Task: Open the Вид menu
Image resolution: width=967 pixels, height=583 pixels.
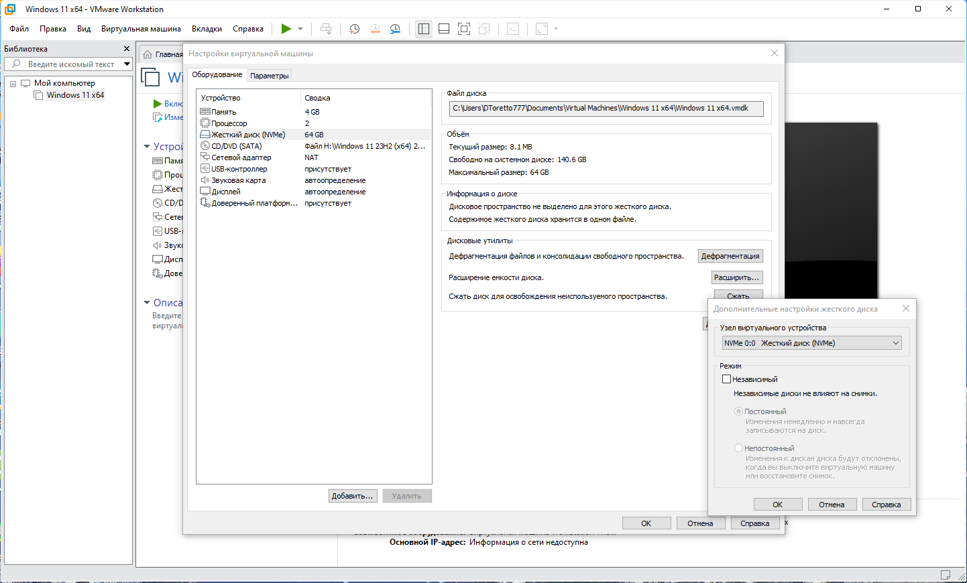Action: pyautogui.click(x=84, y=29)
